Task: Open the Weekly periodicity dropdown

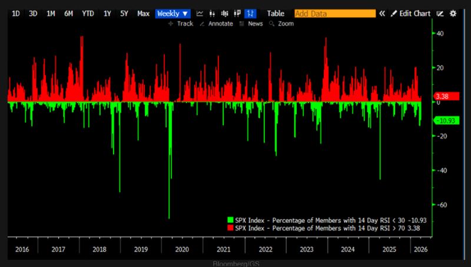Action: pyautogui.click(x=173, y=13)
